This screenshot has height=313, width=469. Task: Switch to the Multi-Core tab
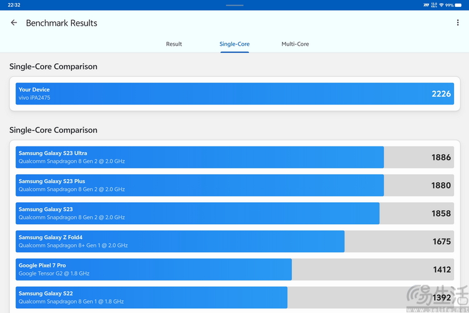pyautogui.click(x=295, y=44)
